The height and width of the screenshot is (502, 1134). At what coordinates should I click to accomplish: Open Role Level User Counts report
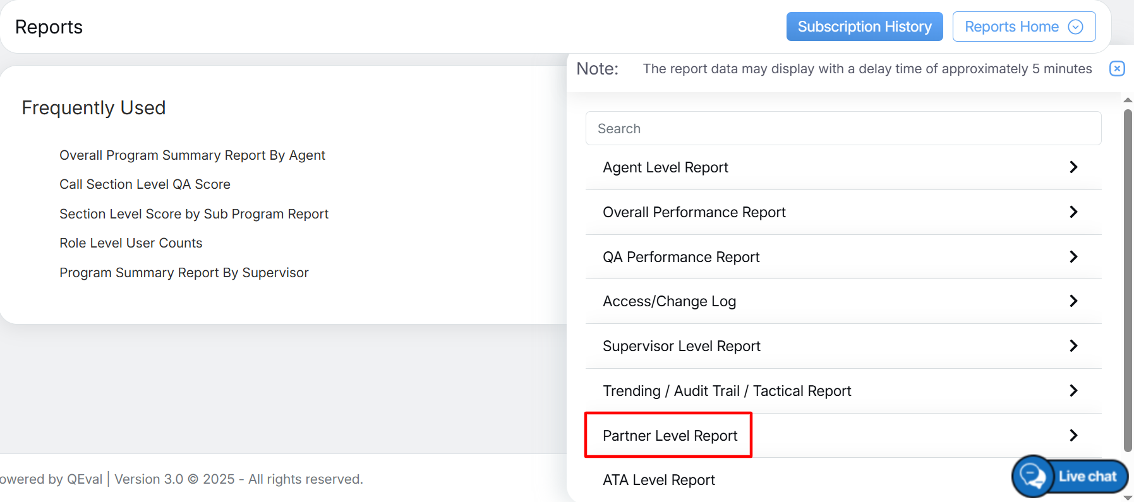pyautogui.click(x=131, y=243)
